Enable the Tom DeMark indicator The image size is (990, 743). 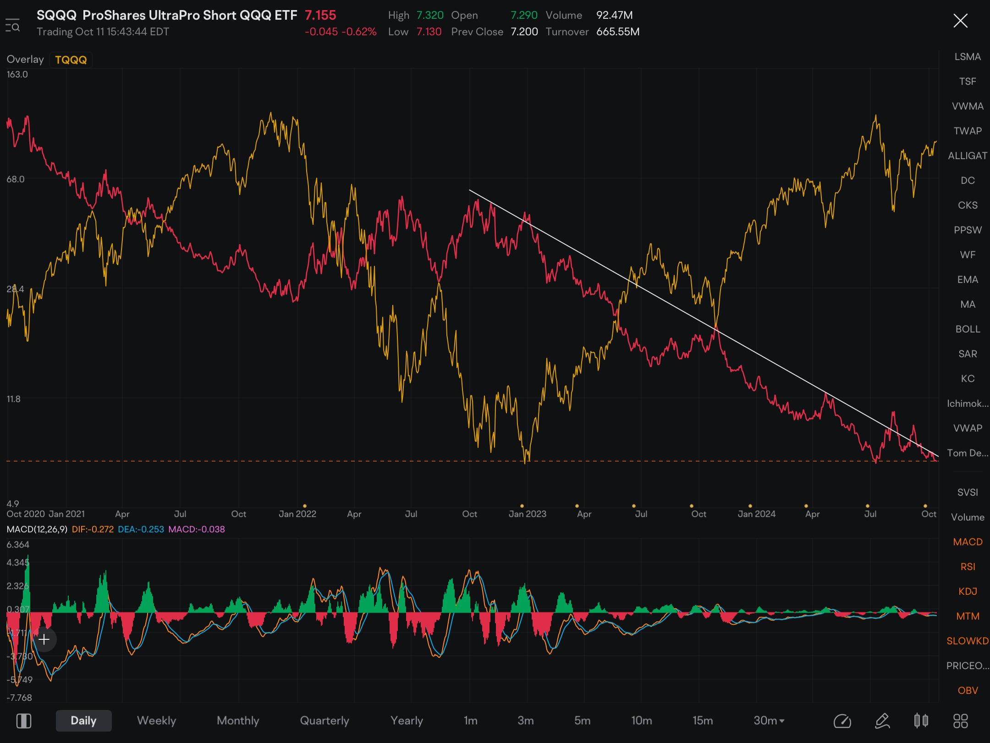pos(968,453)
